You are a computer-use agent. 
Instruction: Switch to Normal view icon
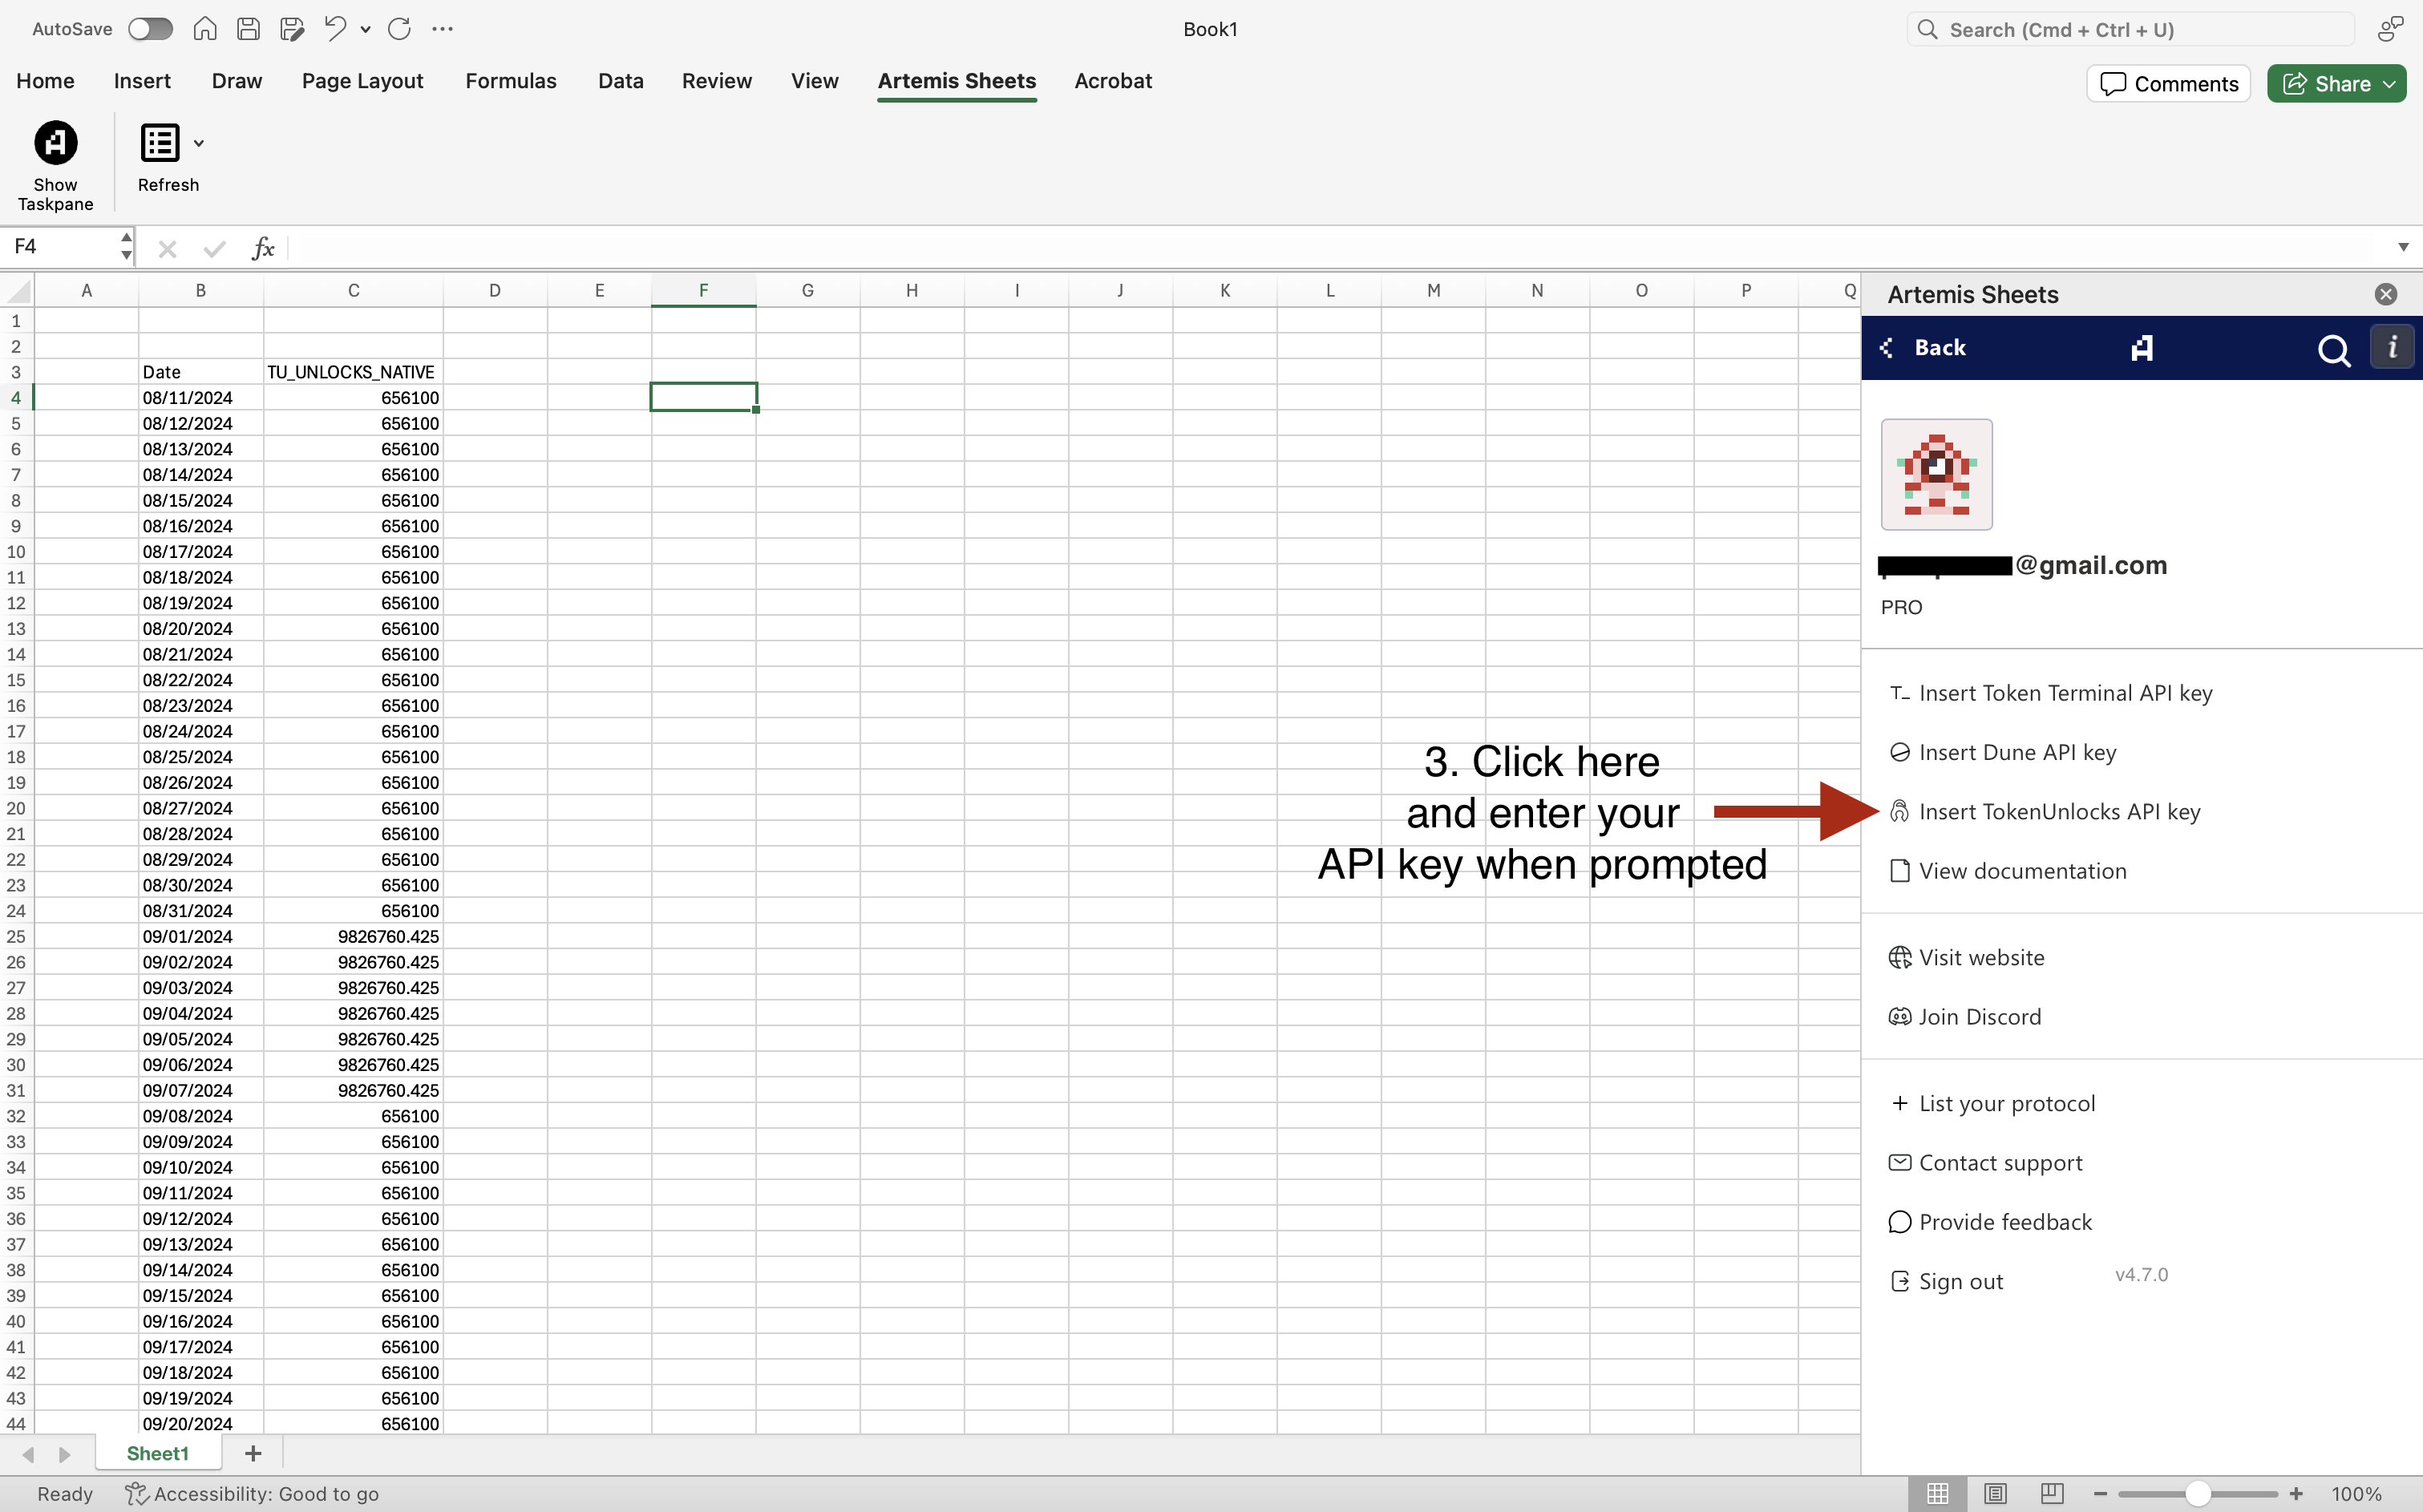[x=1938, y=1494]
